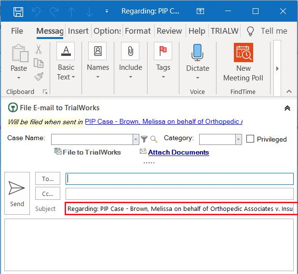Select the Message ribbon tab
The image size is (298, 274).
tap(50, 31)
